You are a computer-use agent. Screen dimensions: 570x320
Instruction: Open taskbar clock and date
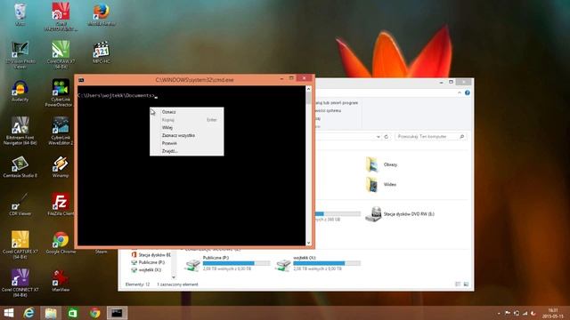pyautogui.click(x=553, y=313)
